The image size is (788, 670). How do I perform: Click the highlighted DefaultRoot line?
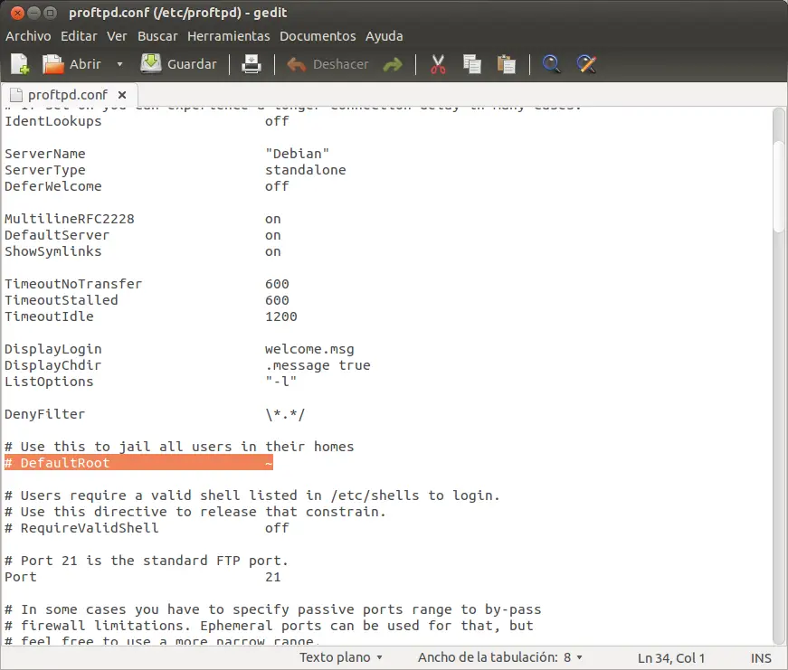pyautogui.click(x=138, y=463)
